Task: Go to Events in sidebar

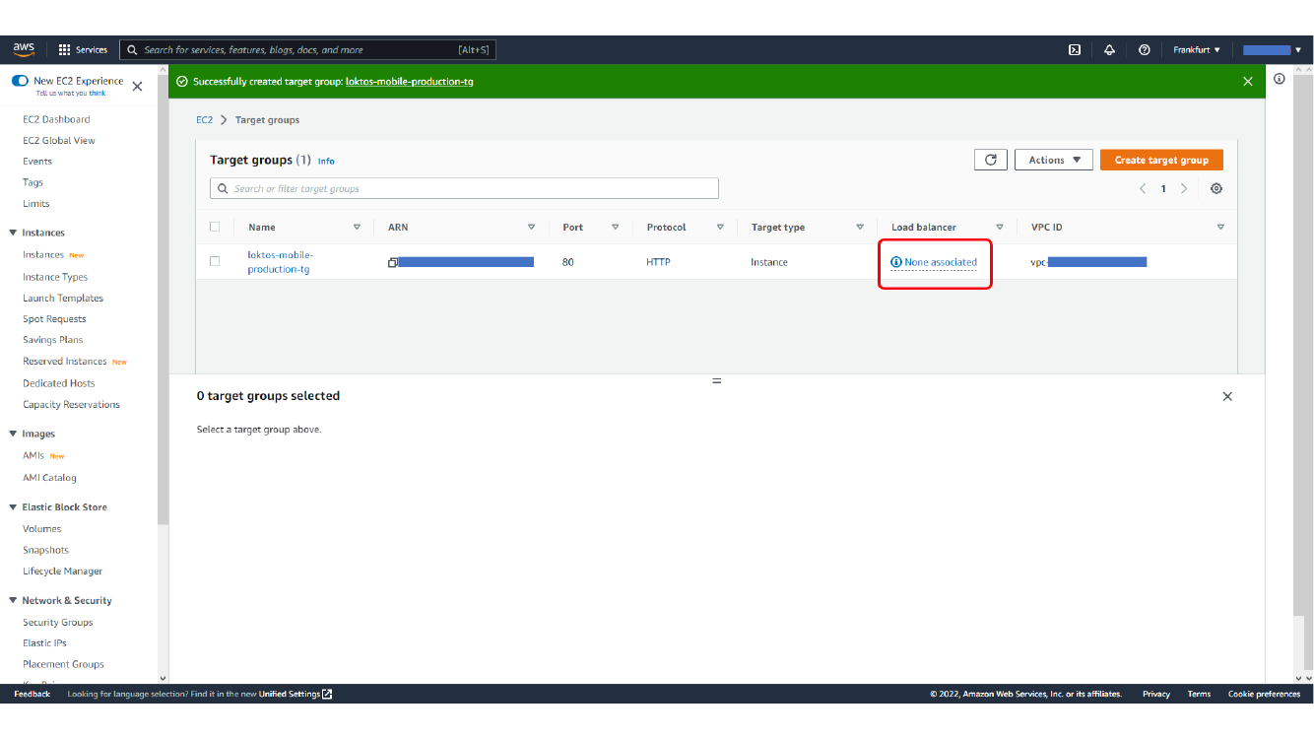Action: click(x=37, y=162)
